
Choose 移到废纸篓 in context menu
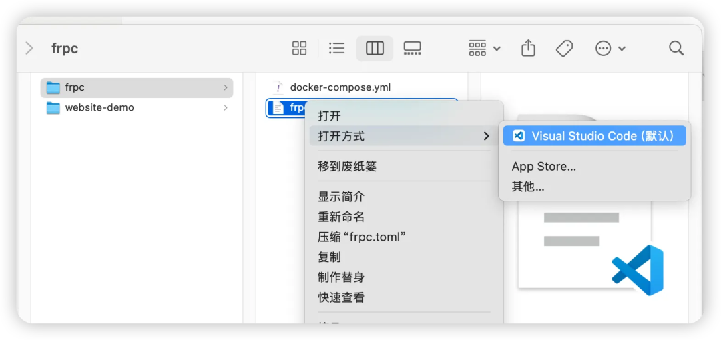point(404,166)
